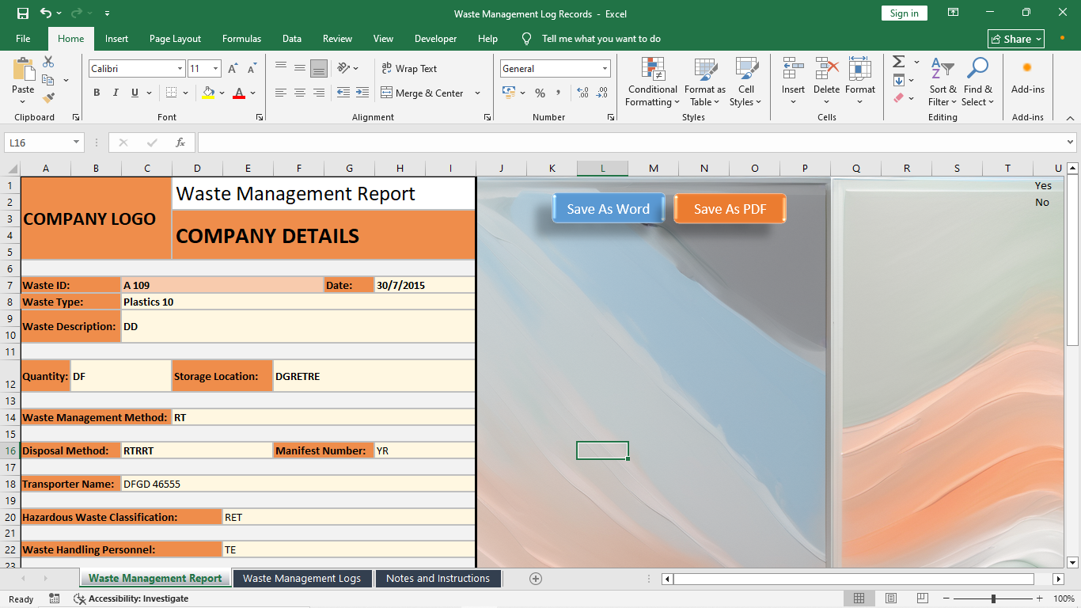Expand the General number format dropdown
The image size is (1081, 608).
605,69
